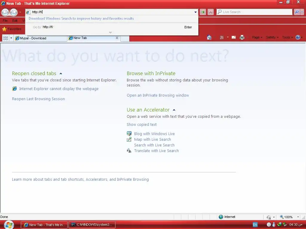Click the 'Blog with Windows Live' accelerator

click(154, 134)
